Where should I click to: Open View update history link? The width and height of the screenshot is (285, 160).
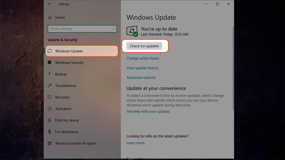(x=142, y=68)
